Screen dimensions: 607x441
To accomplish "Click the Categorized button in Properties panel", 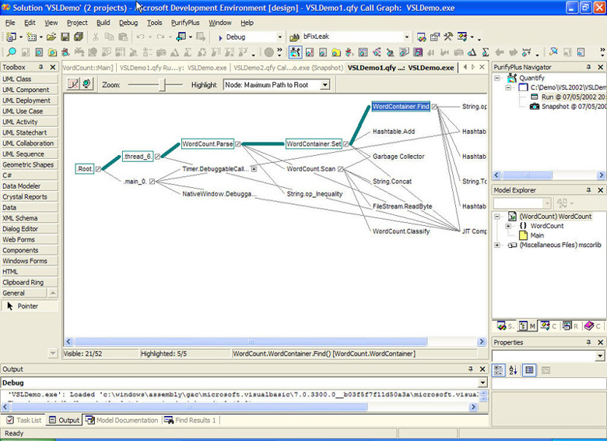I will (x=500, y=370).
